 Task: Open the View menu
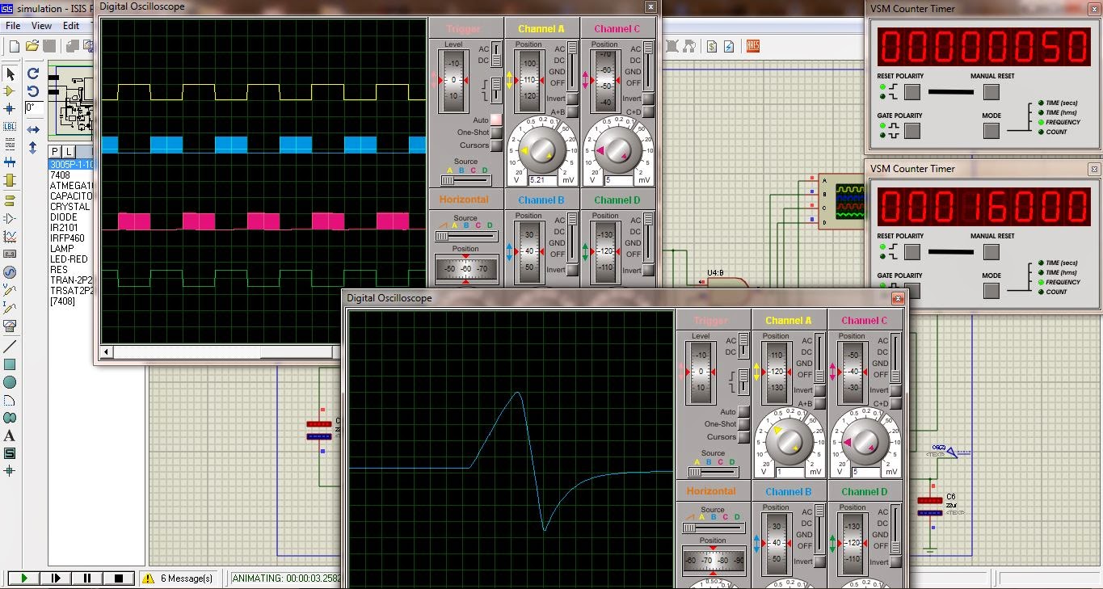tap(41, 26)
